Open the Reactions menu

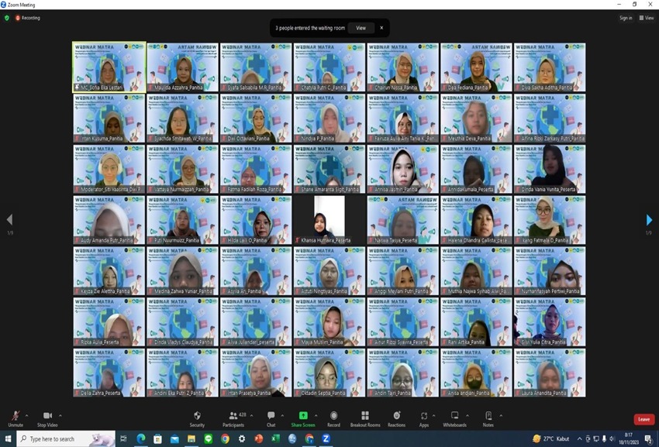[x=396, y=418]
